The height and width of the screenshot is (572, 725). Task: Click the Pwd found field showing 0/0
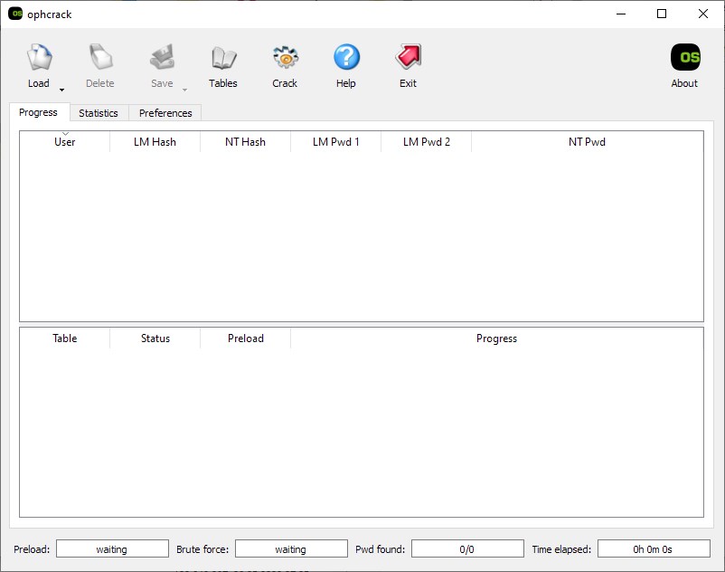pyautogui.click(x=467, y=548)
